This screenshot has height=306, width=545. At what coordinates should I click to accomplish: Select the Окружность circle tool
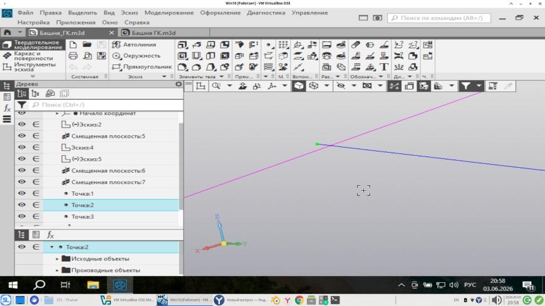pos(137,56)
